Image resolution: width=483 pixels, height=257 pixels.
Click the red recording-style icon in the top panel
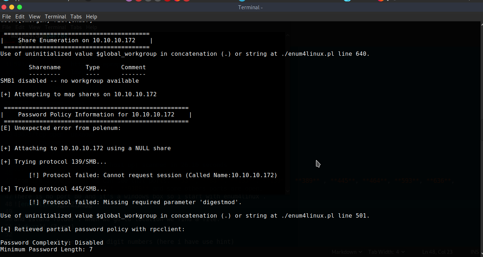(x=167, y=1)
